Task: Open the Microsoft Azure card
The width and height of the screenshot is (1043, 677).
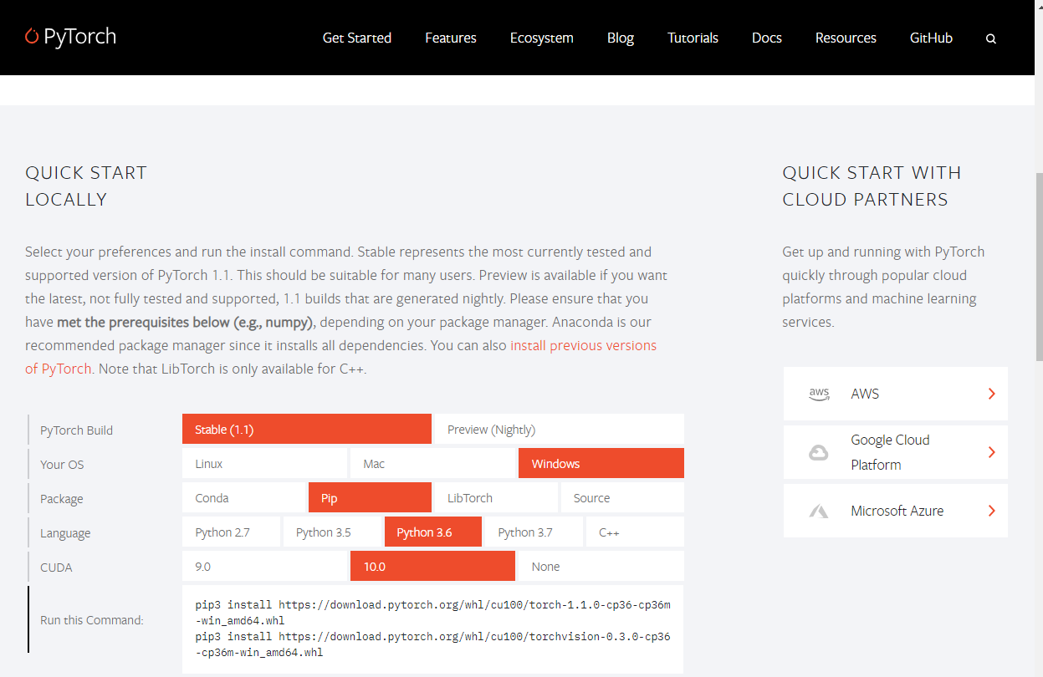Action: point(896,511)
